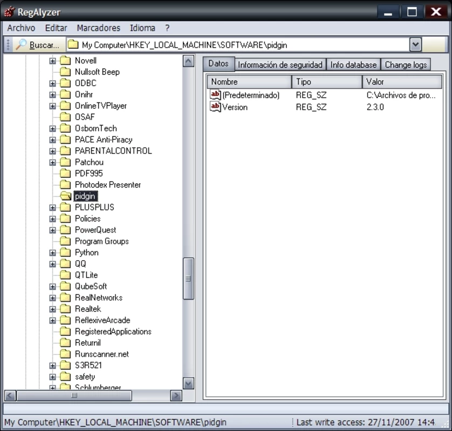Click the 2.3.0 version value

375,107
